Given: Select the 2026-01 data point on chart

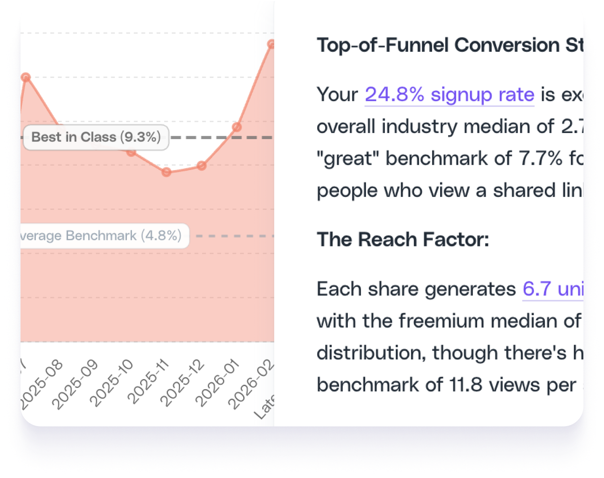Looking at the screenshot, I should [x=237, y=127].
